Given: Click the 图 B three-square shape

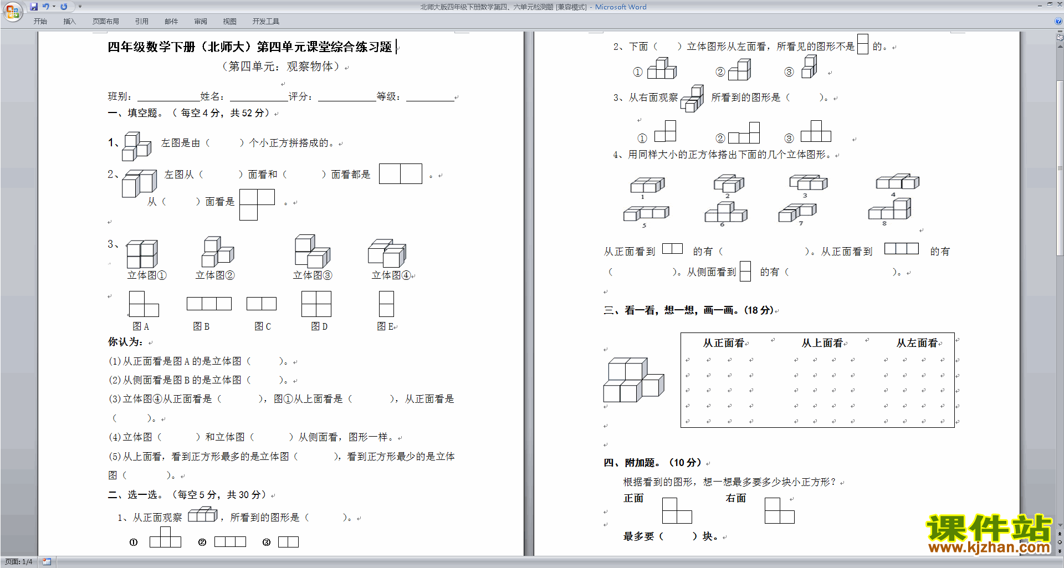Looking at the screenshot, I should [x=209, y=304].
